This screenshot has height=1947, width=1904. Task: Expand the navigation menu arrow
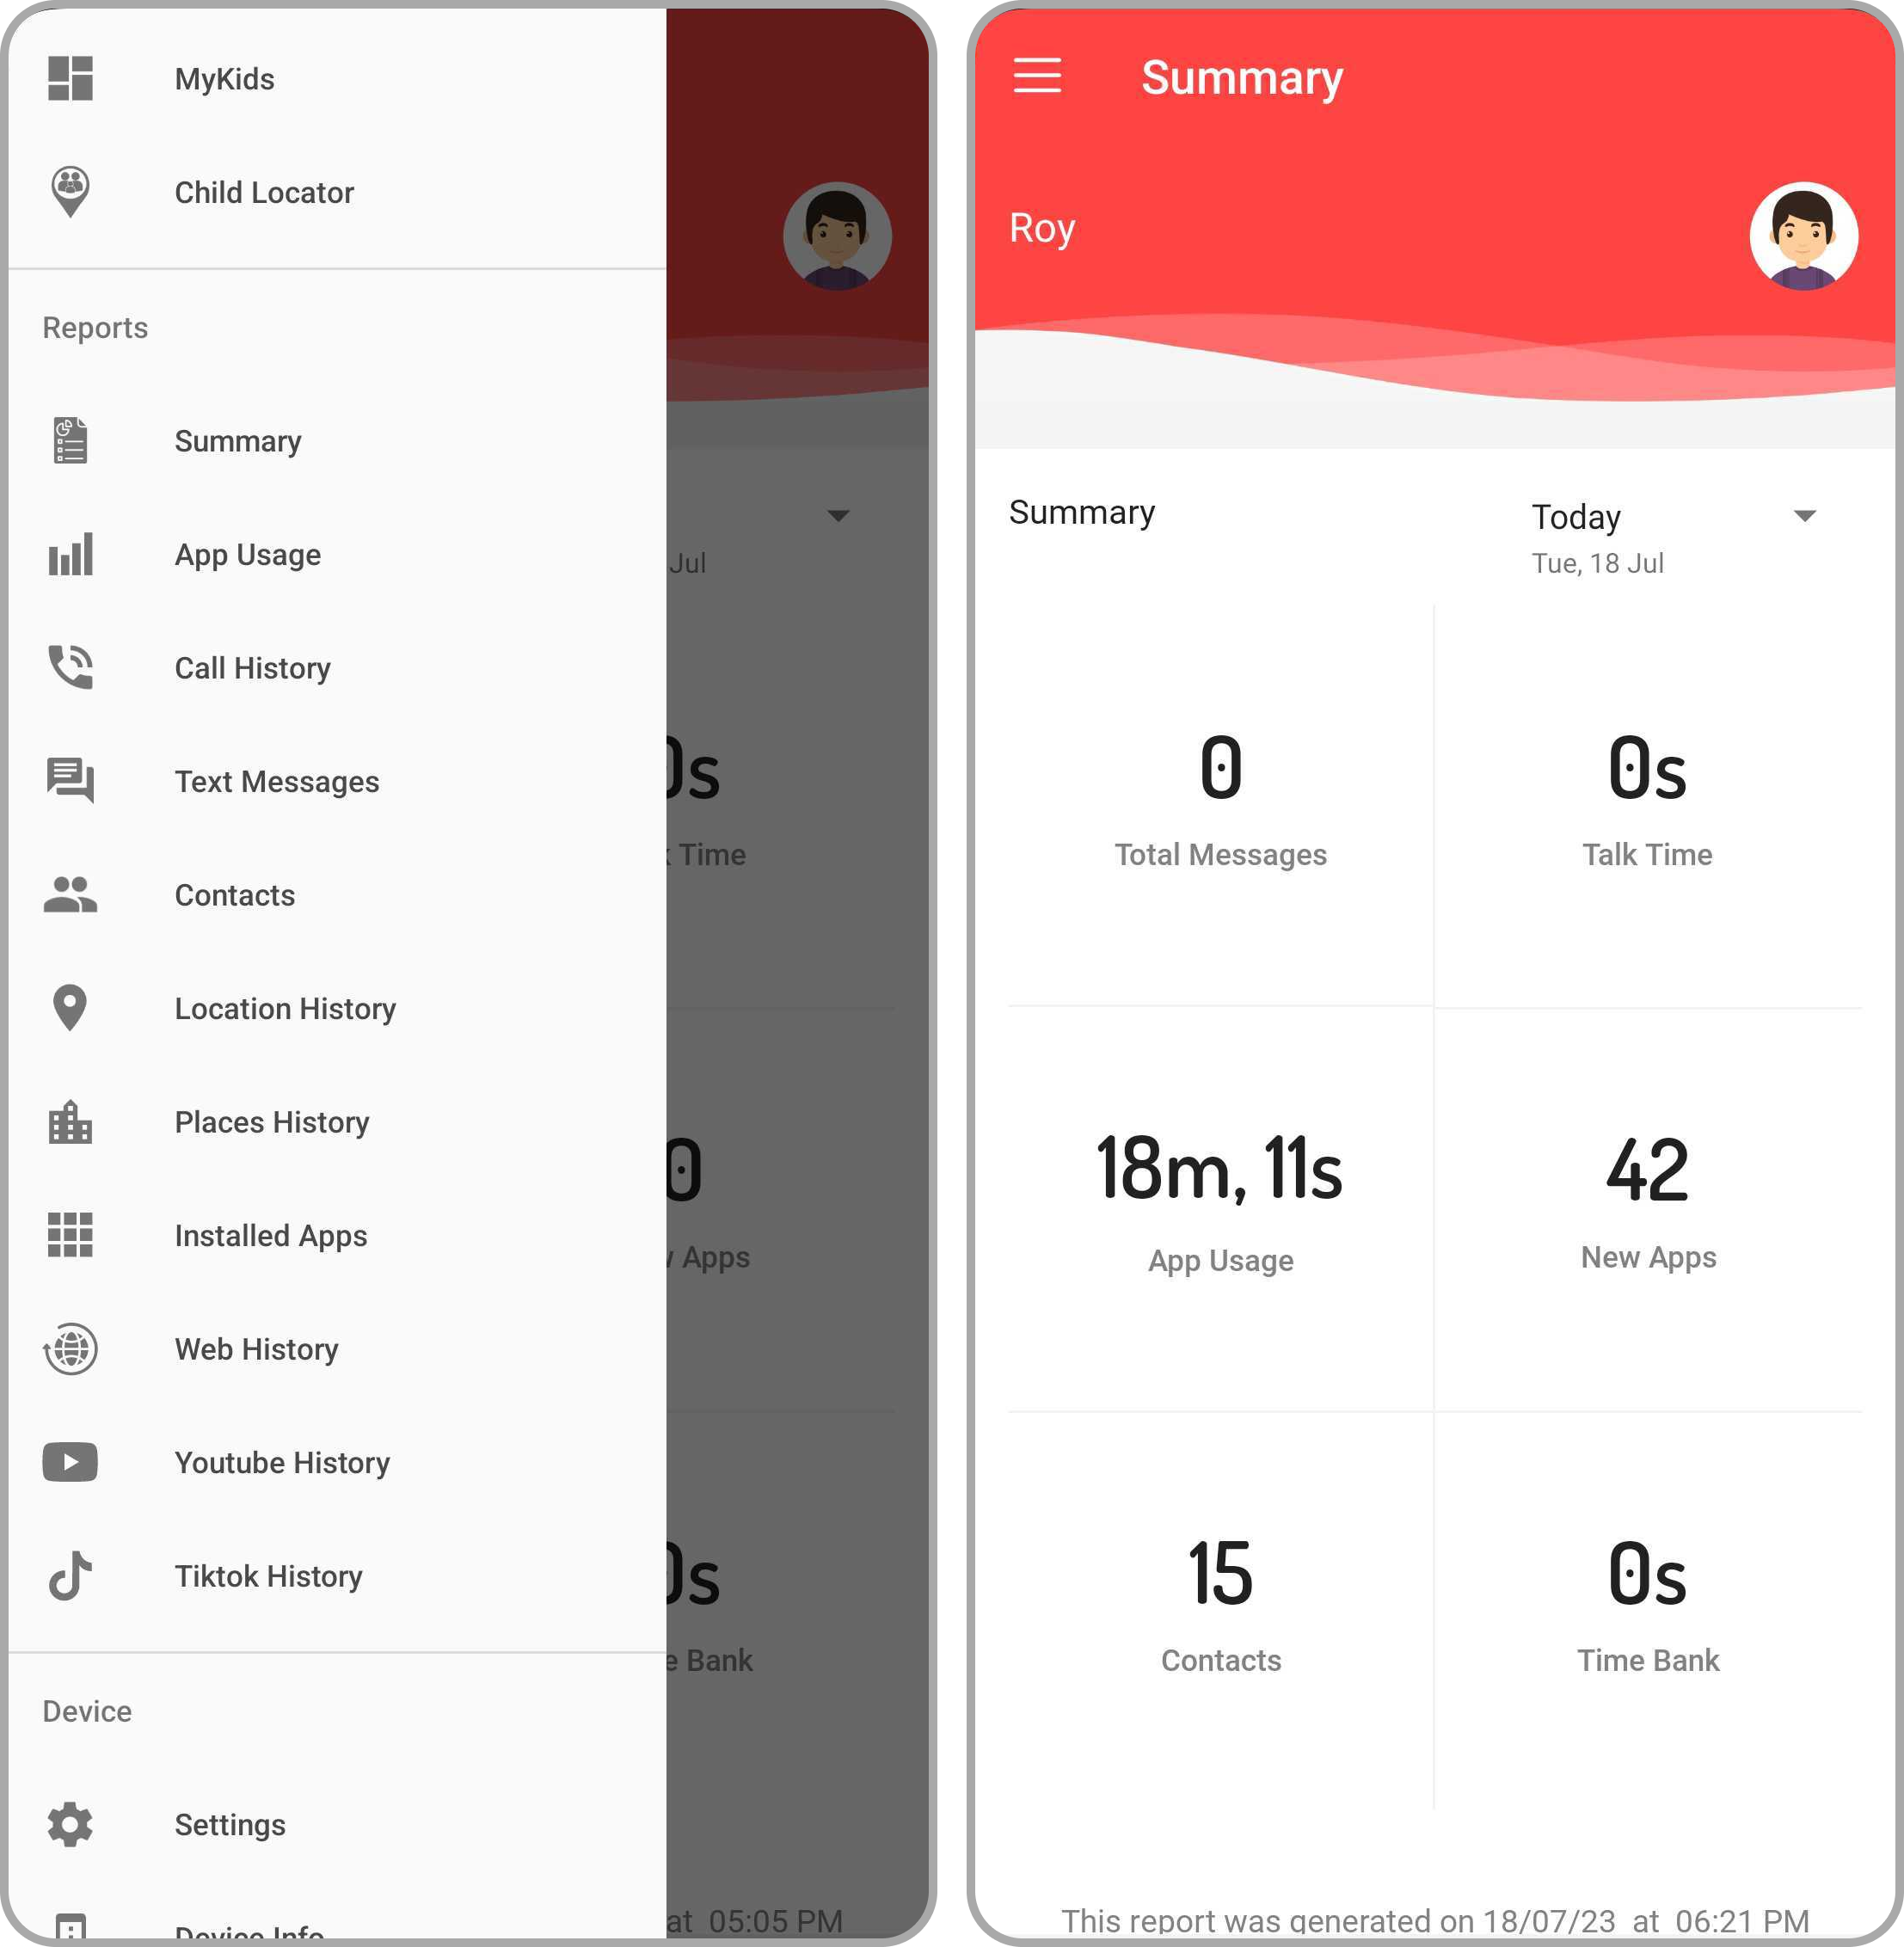pos(1806,513)
